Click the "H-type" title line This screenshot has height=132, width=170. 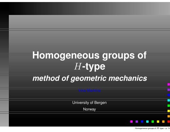(90, 67)
